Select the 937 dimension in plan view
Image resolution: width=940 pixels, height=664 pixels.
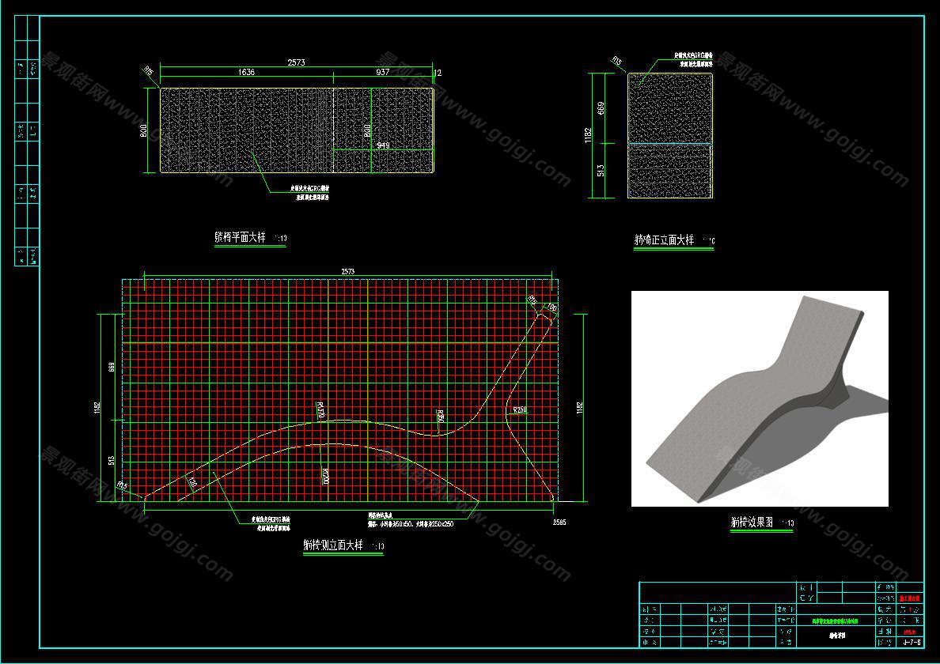tap(383, 73)
